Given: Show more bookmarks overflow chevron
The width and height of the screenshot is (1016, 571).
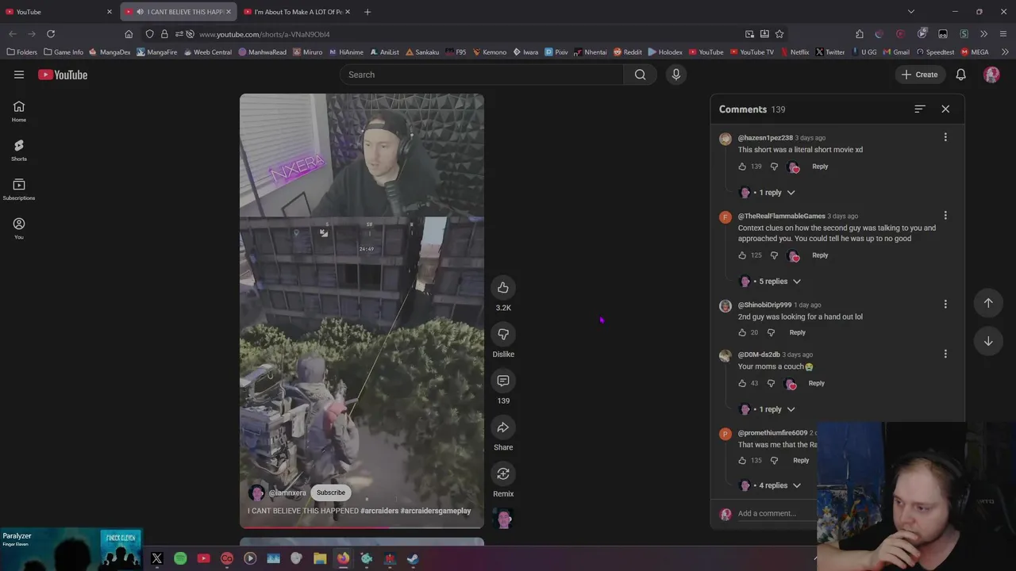Looking at the screenshot, I should point(1005,52).
